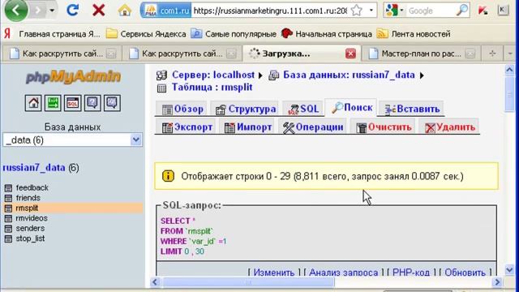Open the Операции tab
This screenshot has height=292, width=519.
click(313, 127)
